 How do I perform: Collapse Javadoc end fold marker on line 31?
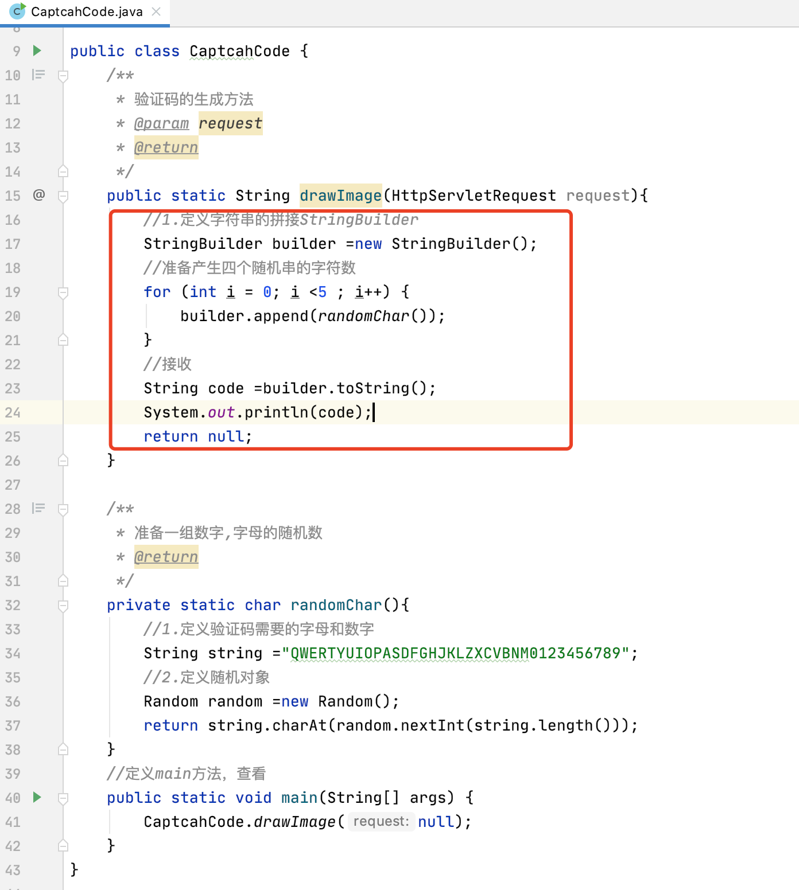pos(63,581)
